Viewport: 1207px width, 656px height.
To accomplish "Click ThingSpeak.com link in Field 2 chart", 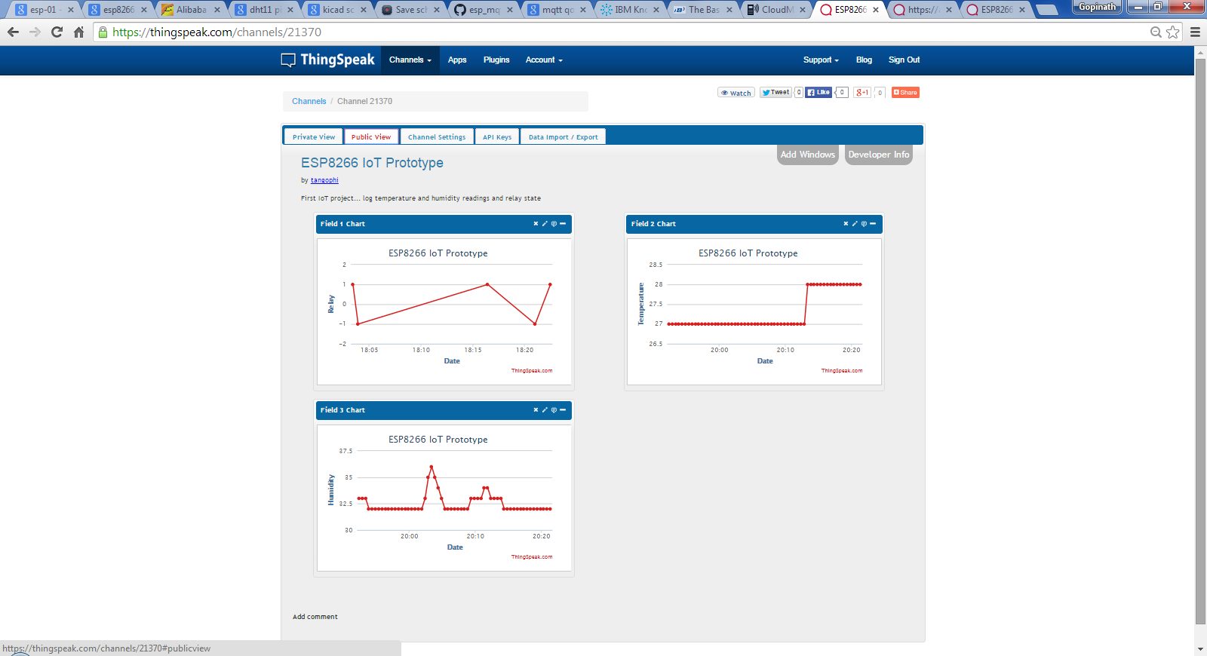I will (x=842, y=371).
